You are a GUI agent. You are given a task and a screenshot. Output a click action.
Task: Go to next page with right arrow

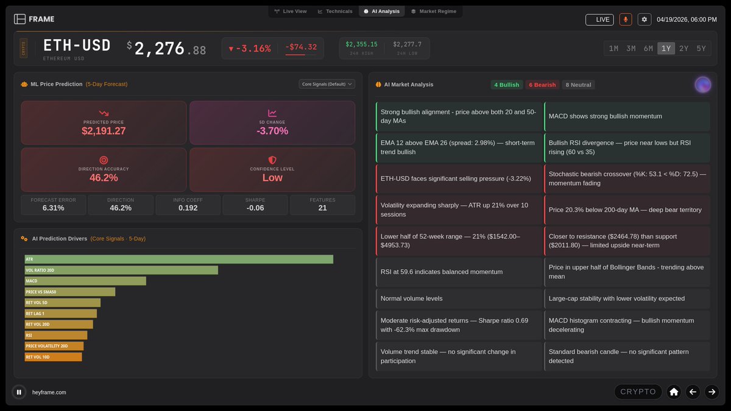coord(712,392)
